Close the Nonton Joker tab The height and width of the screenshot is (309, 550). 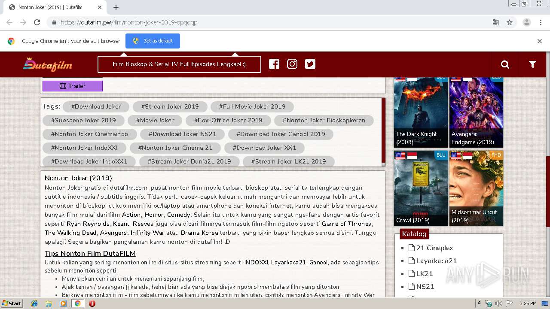click(x=100, y=7)
